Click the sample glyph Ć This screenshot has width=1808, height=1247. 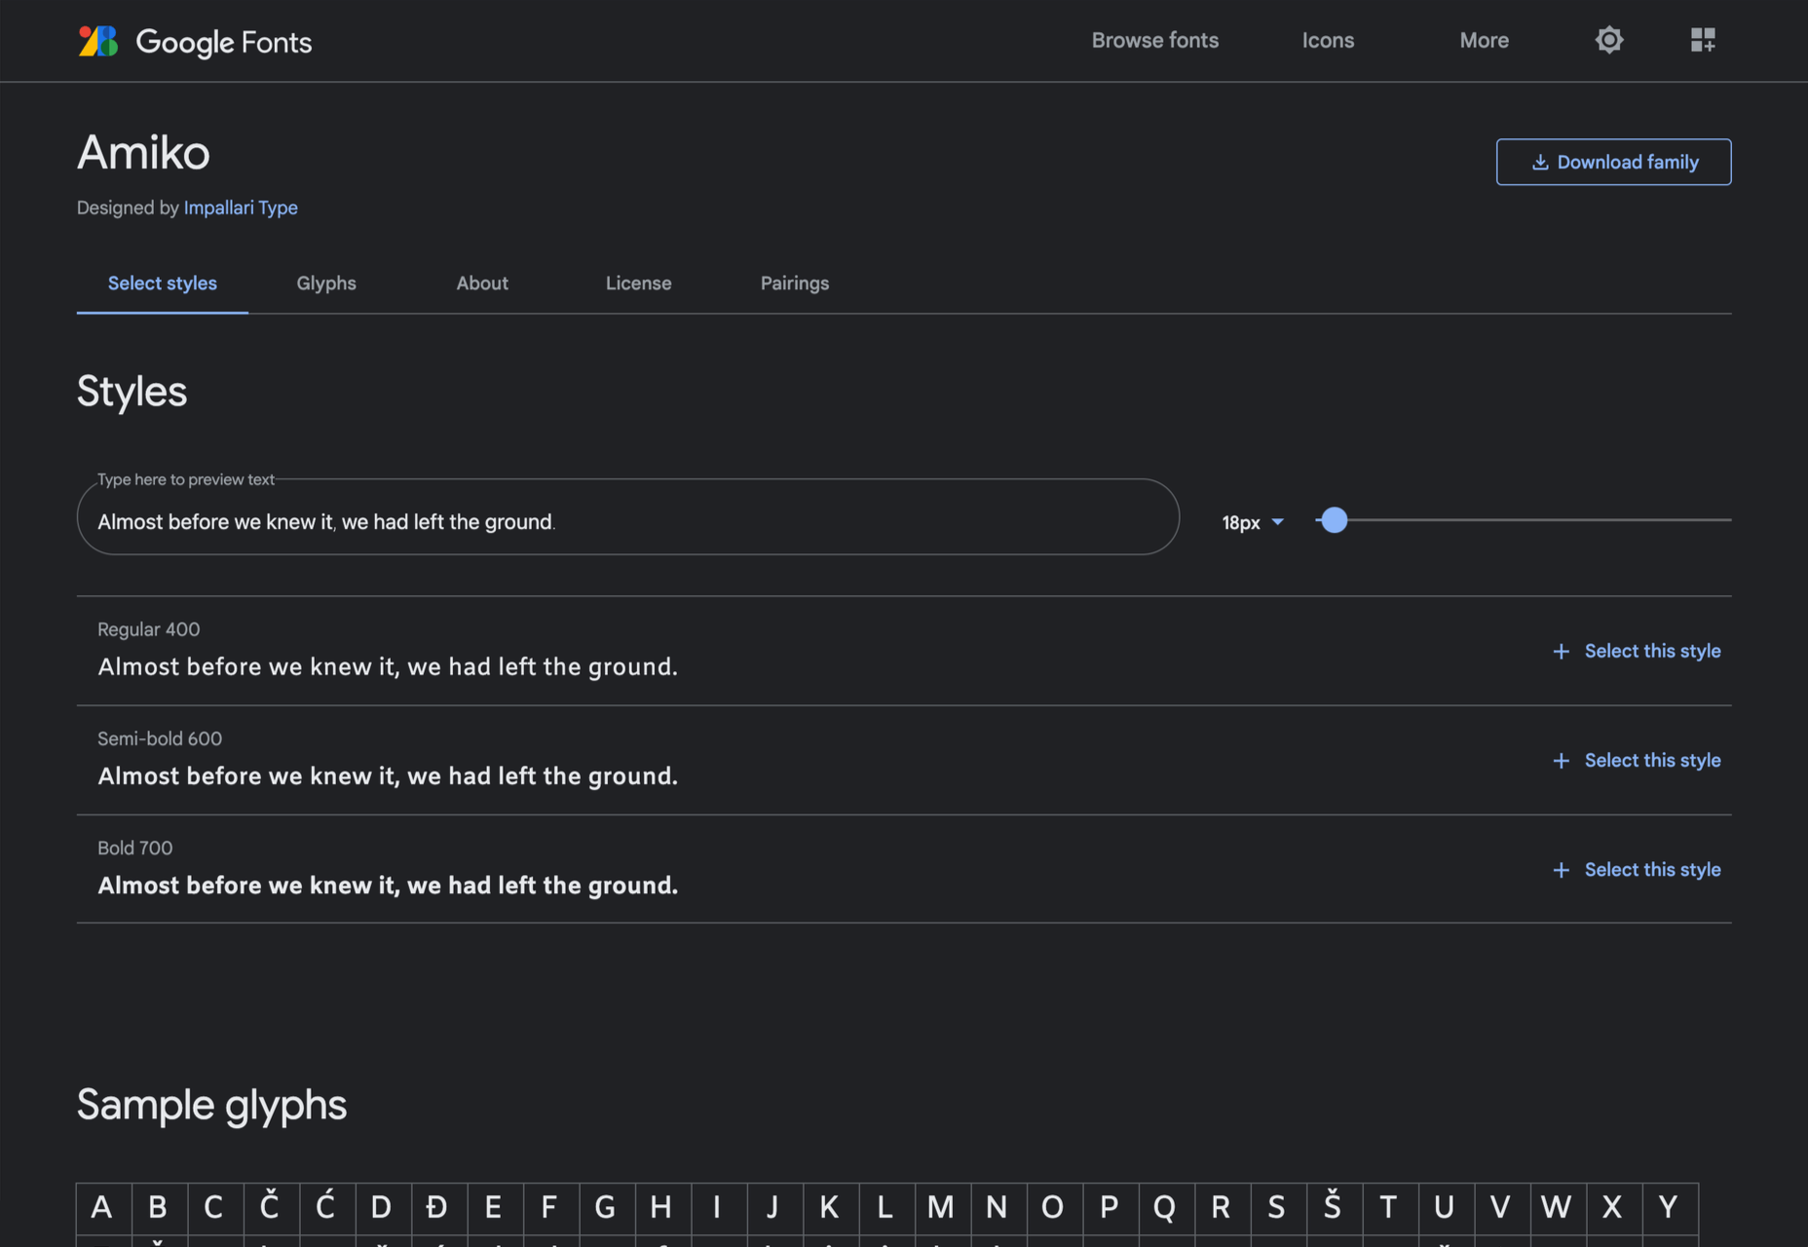point(327,1209)
